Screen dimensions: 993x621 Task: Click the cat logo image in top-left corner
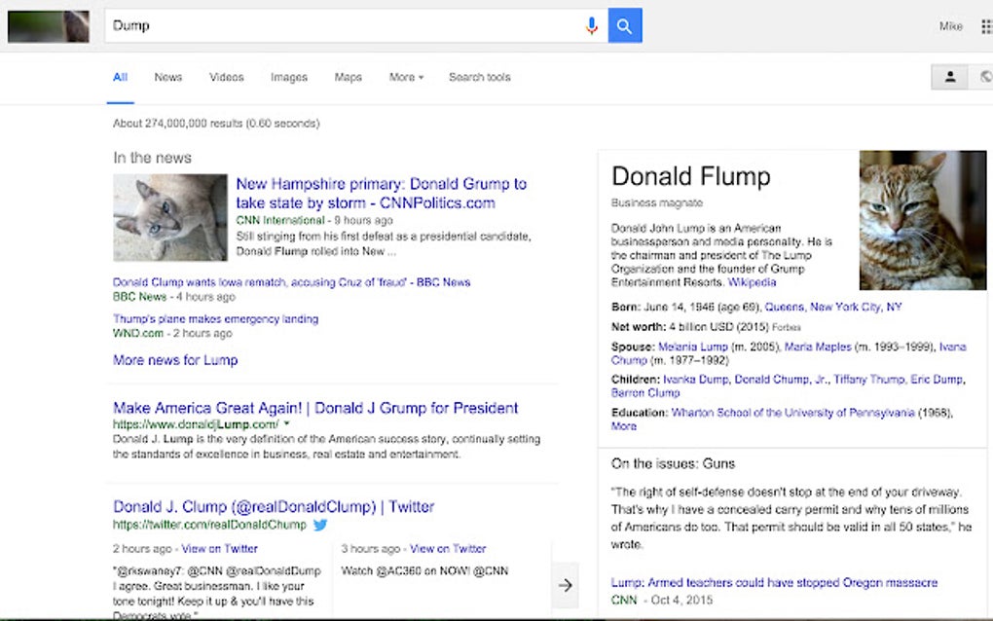point(48,25)
